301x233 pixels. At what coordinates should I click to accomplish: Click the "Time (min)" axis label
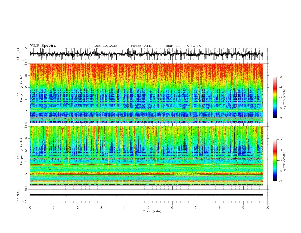pos(152,211)
